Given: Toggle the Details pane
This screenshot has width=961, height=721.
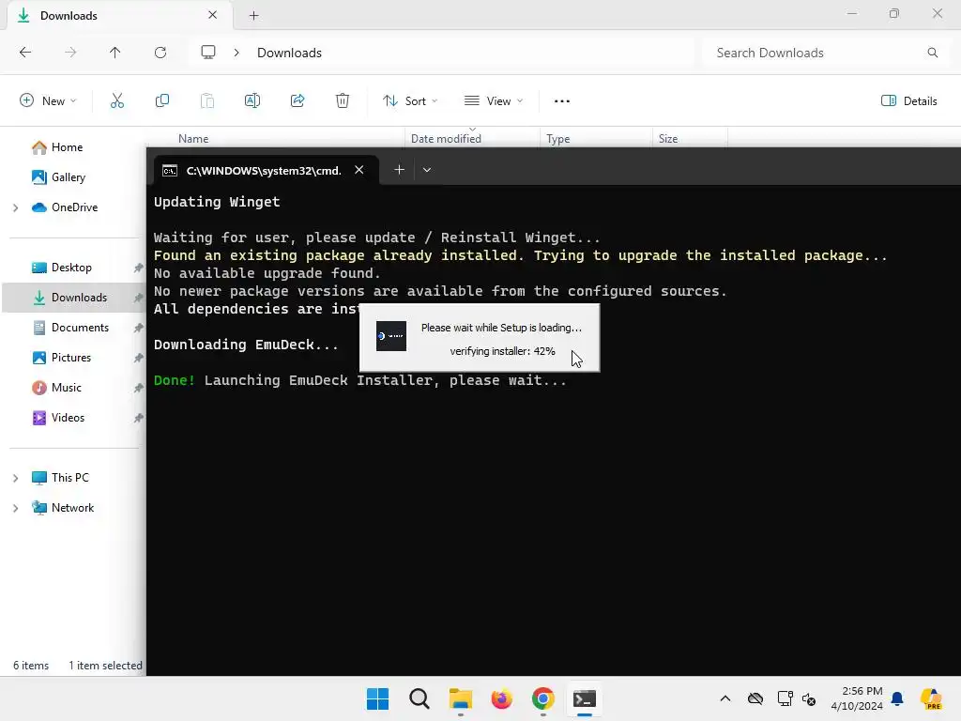Looking at the screenshot, I should coord(908,101).
